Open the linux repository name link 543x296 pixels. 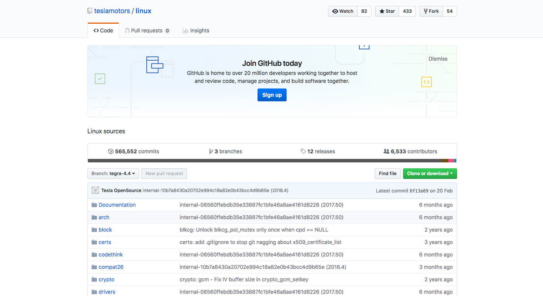(x=143, y=11)
